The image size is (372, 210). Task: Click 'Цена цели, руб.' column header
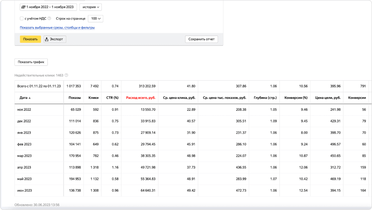click(328, 98)
